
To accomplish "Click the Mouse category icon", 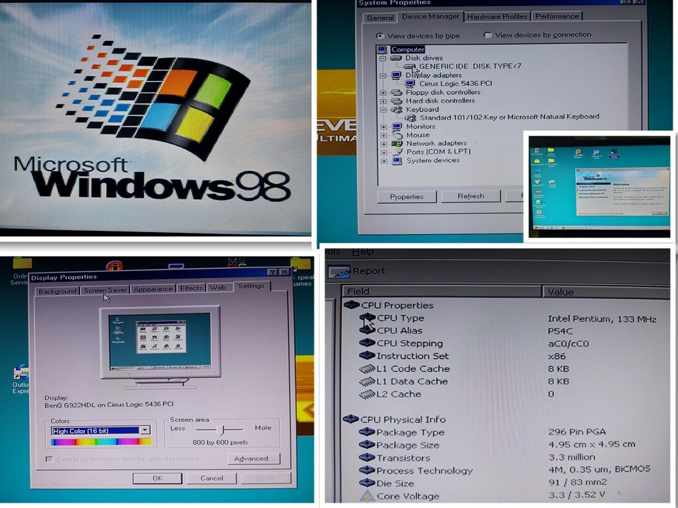I will click(x=397, y=135).
